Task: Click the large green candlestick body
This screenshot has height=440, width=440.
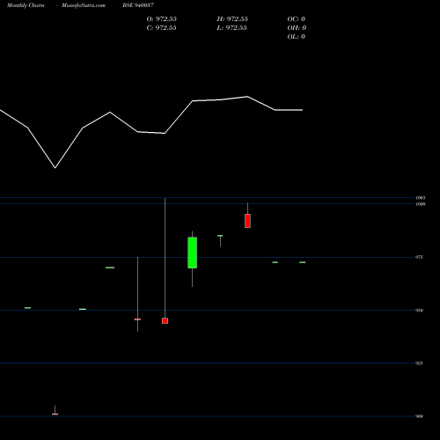Action: (x=193, y=253)
